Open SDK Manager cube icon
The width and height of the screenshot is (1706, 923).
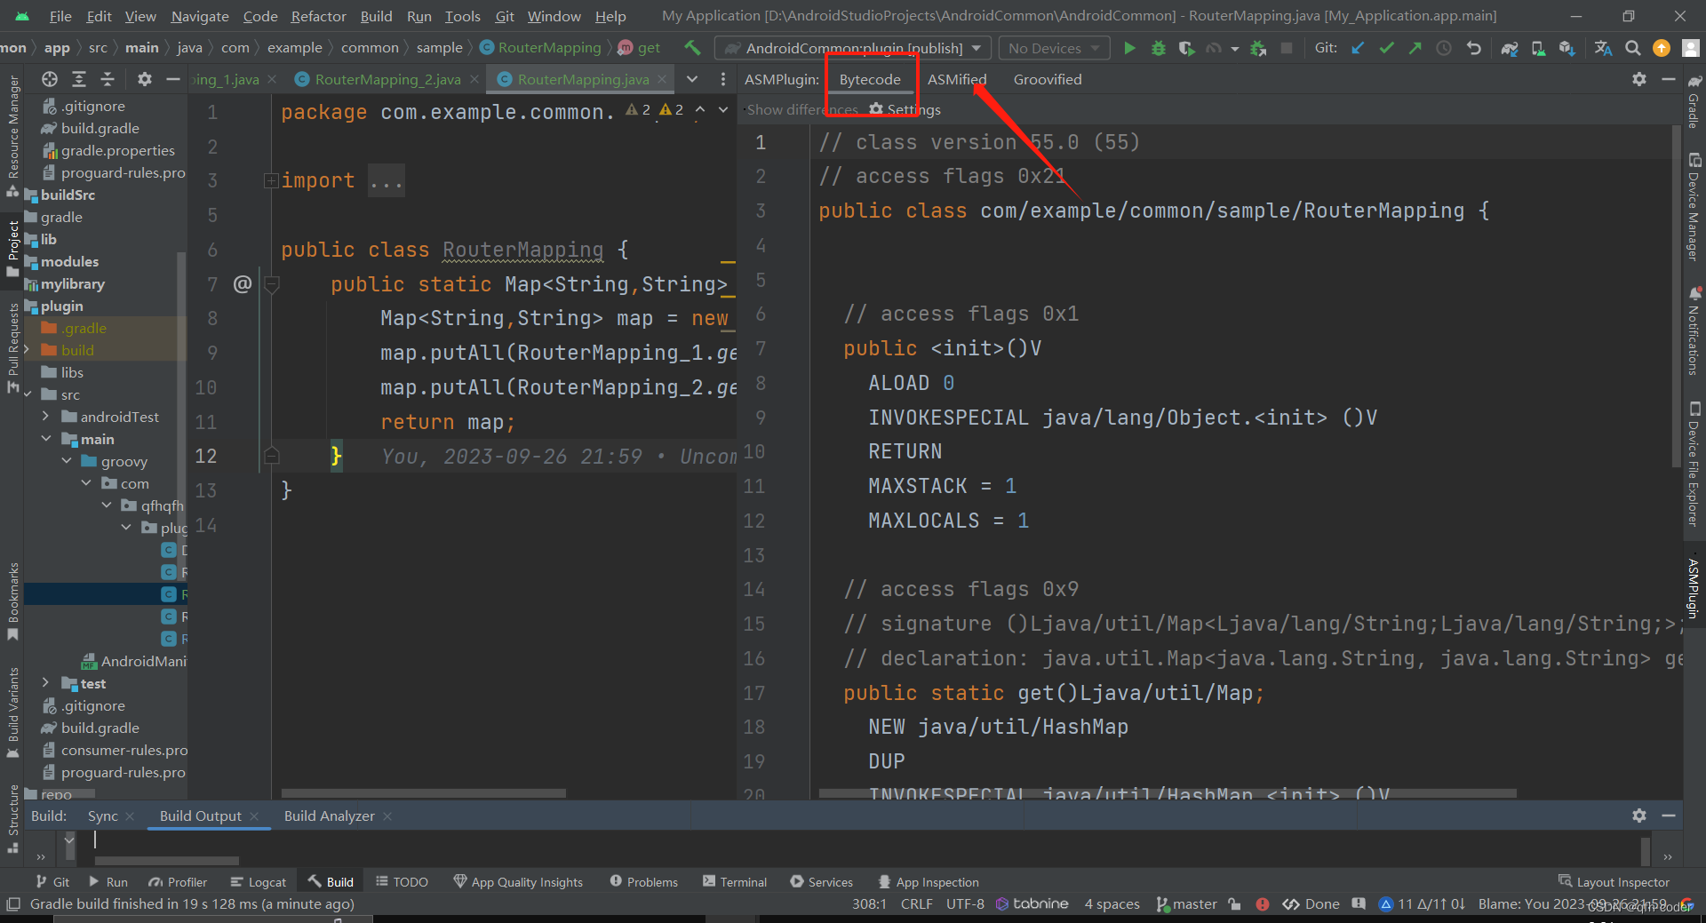[x=1566, y=48]
